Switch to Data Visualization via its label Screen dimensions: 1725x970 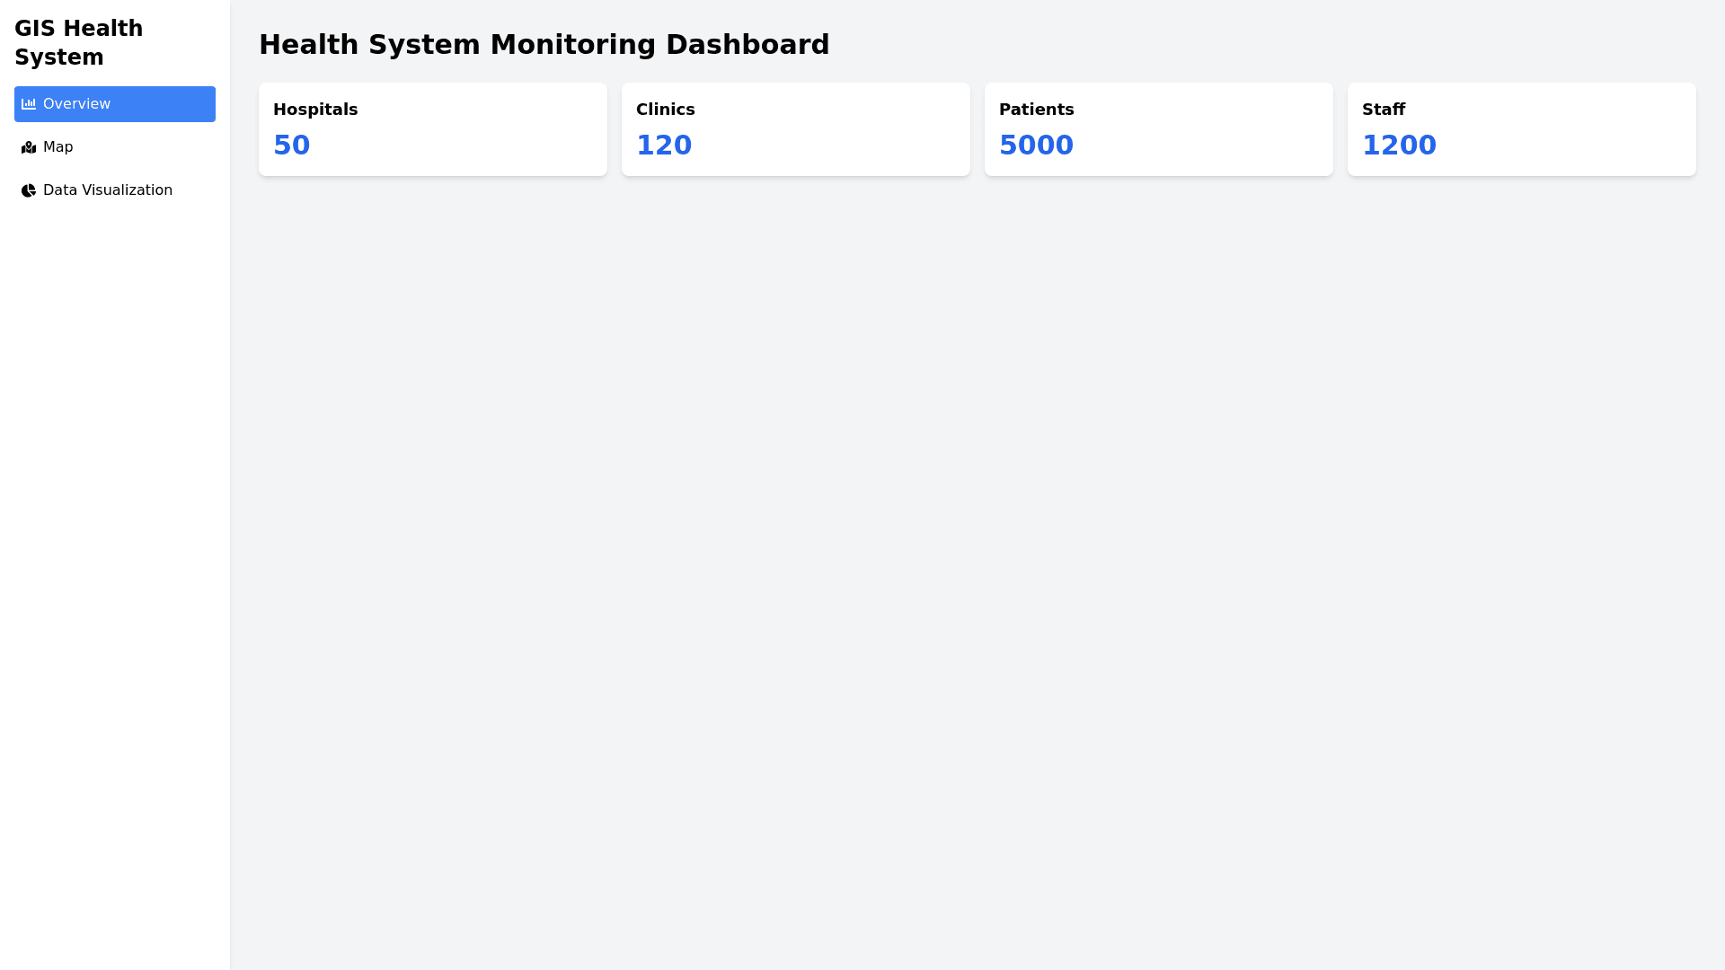(x=107, y=190)
